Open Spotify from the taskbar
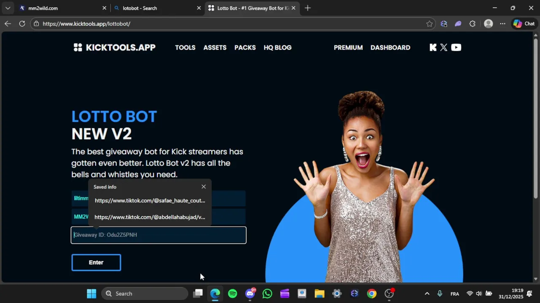 click(x=232, y=293)
